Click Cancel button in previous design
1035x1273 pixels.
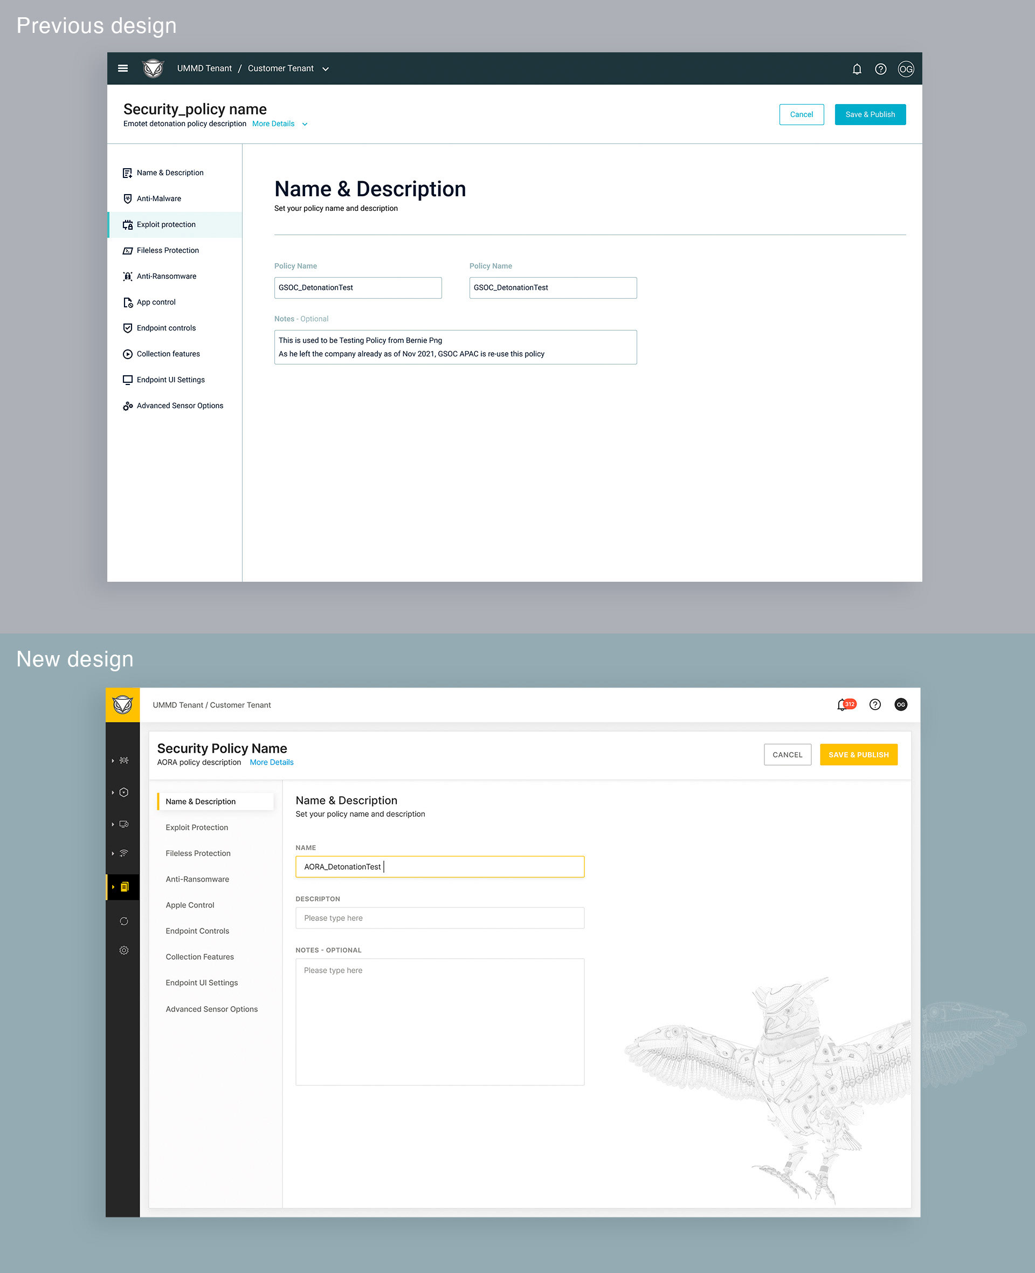click(801, 114)
